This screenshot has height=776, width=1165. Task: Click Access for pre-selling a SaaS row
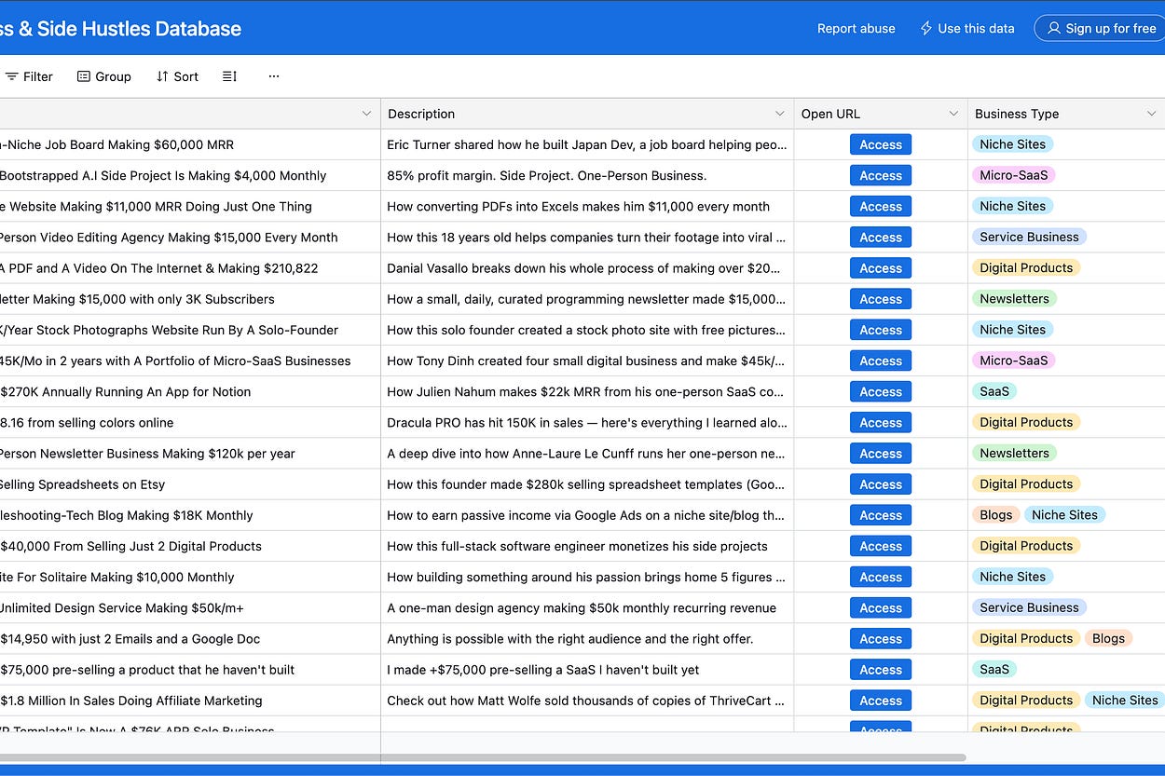pos(881,669)
